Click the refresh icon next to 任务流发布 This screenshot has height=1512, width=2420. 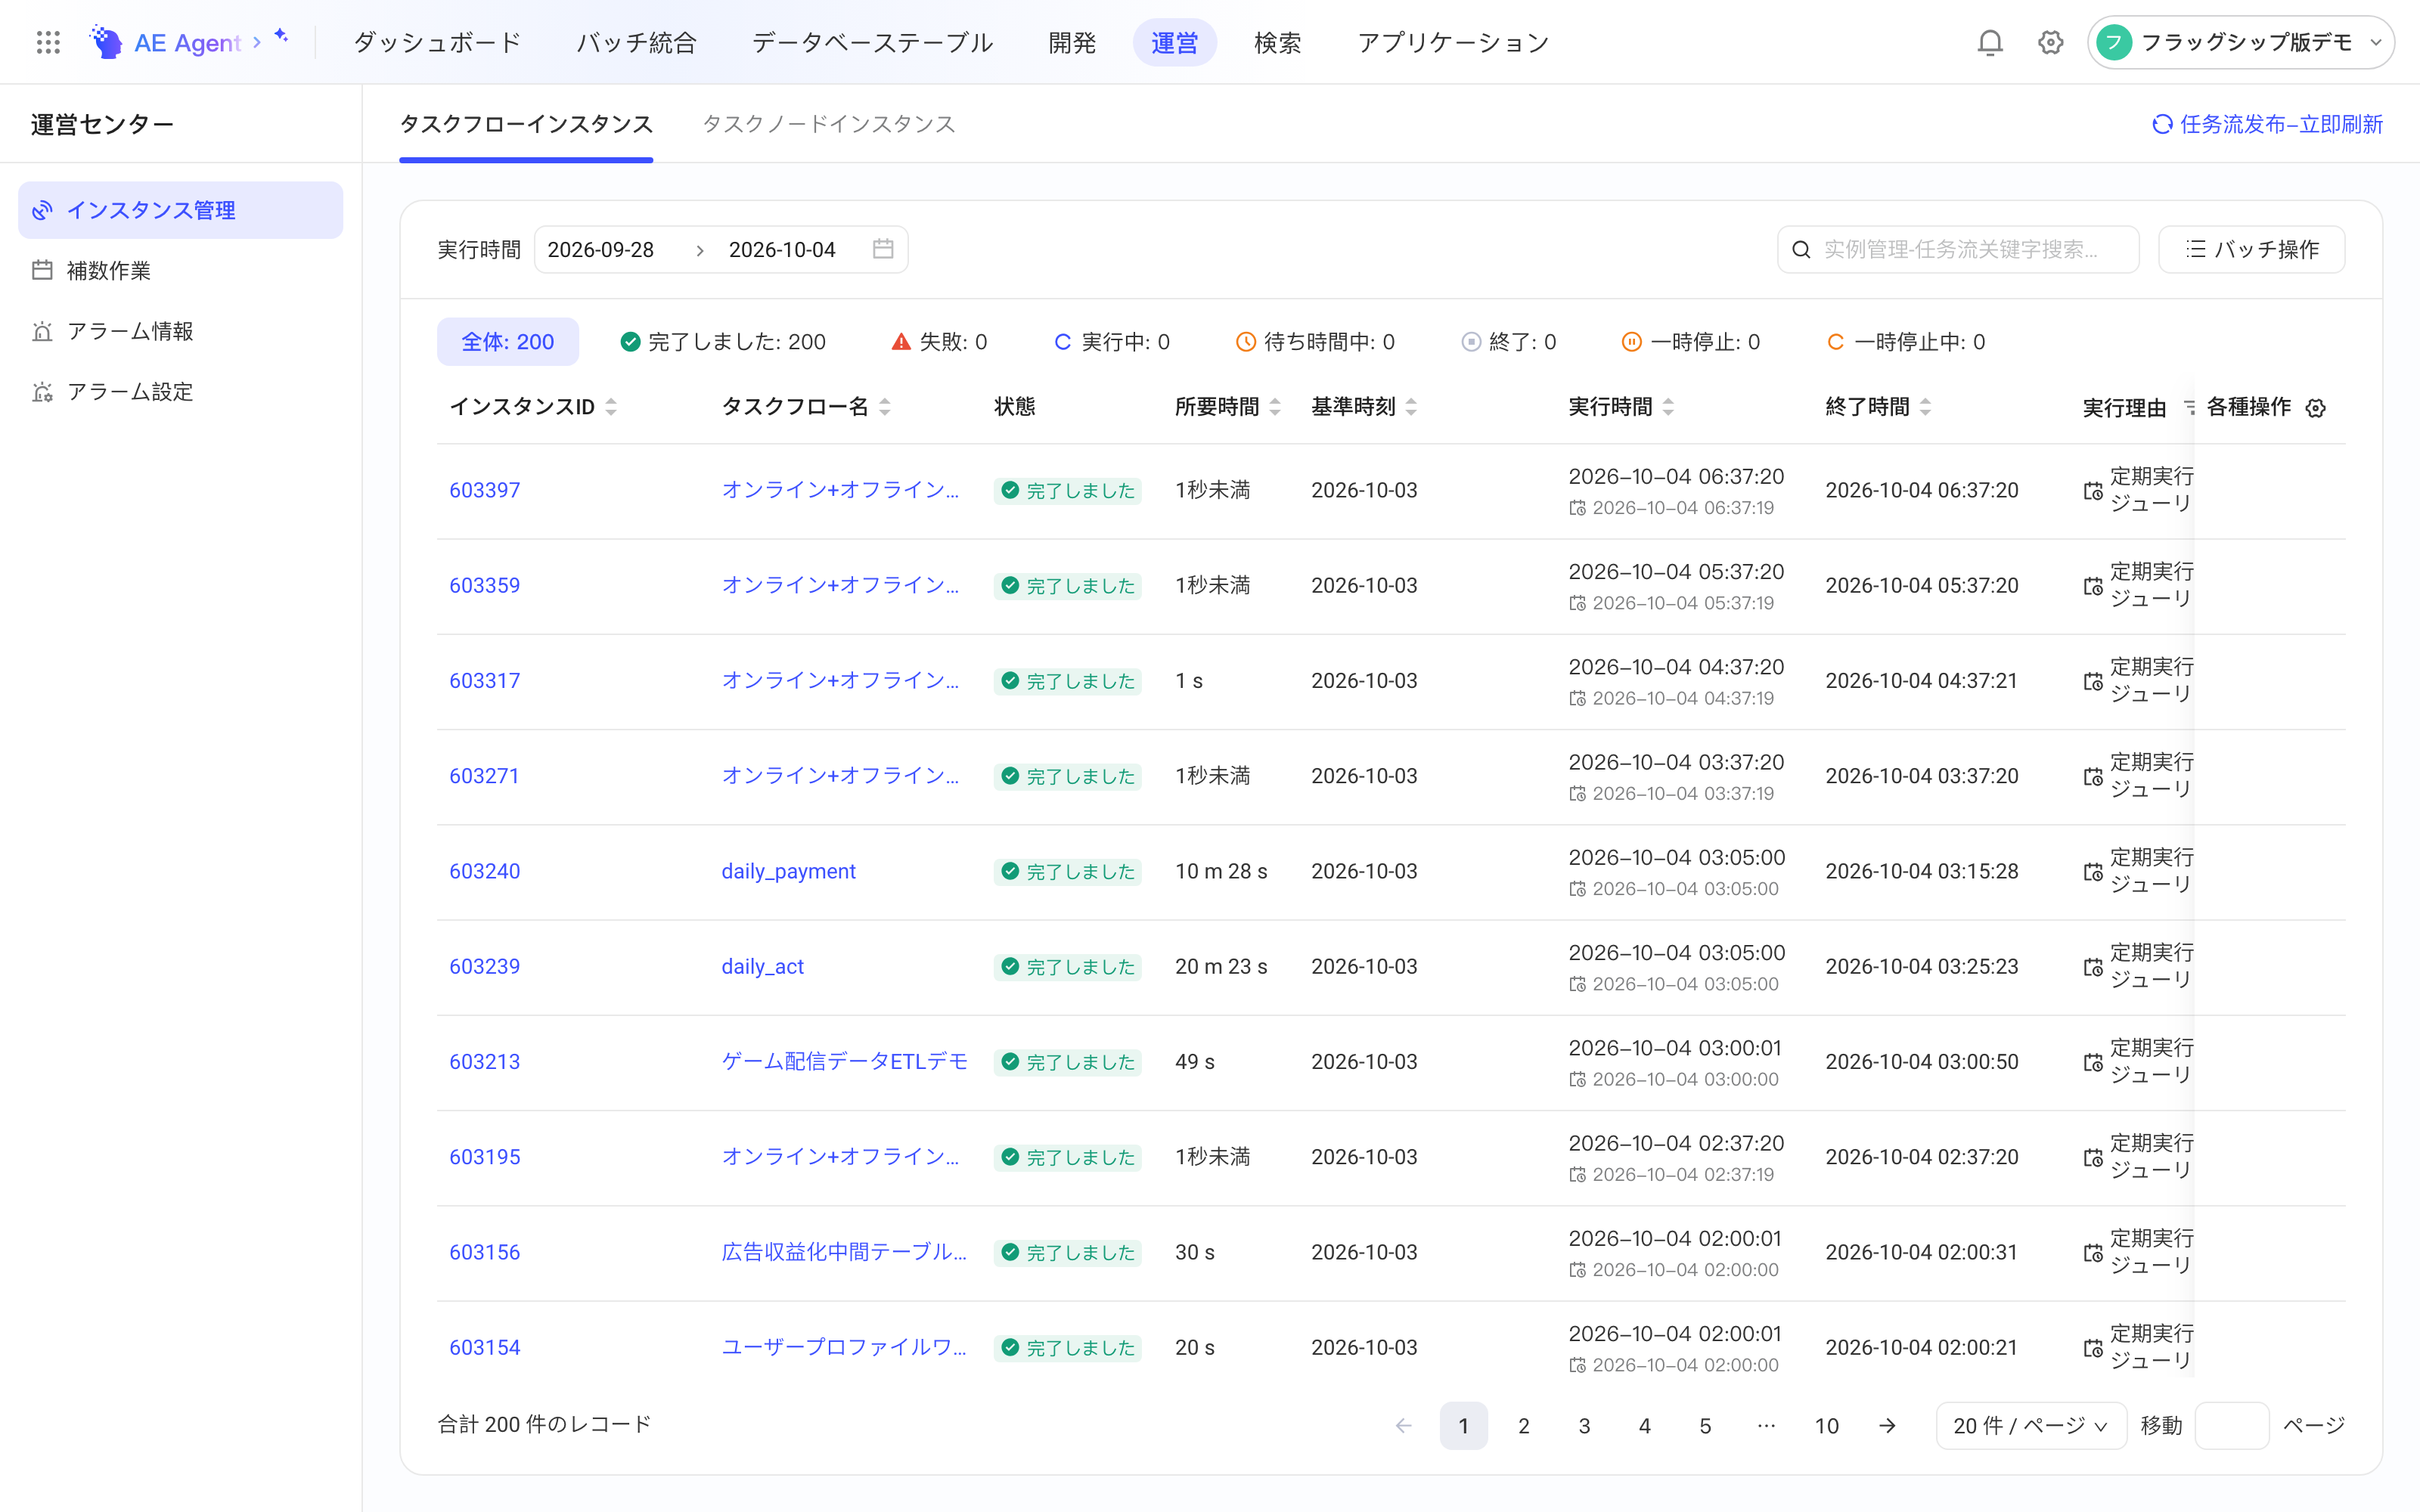2162,124
